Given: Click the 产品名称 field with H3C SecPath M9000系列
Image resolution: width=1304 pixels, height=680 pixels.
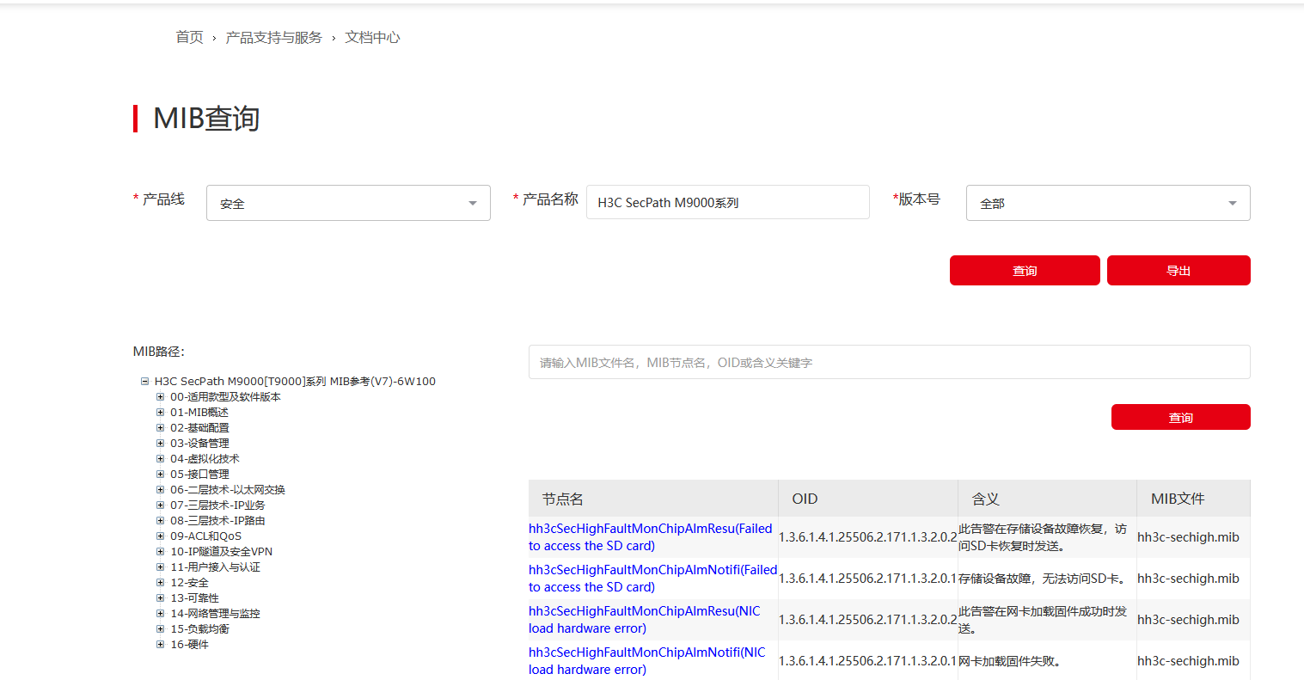Looking at the screenshot, I should click(728, 202).
